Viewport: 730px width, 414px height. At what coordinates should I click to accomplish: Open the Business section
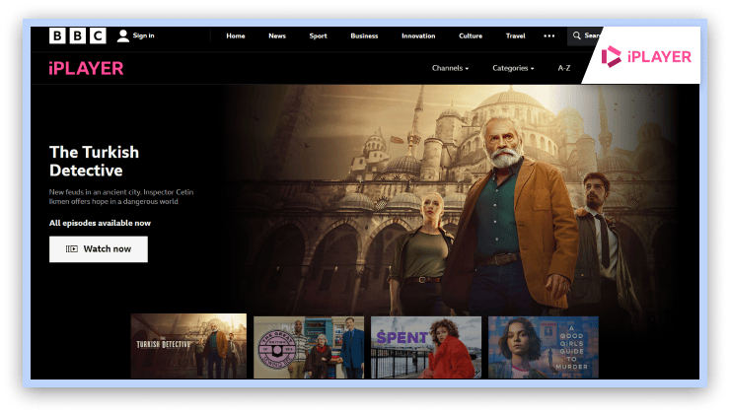364,35
